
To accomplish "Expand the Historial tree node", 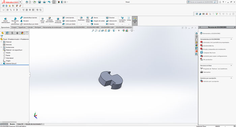I will tap(1, 42).
